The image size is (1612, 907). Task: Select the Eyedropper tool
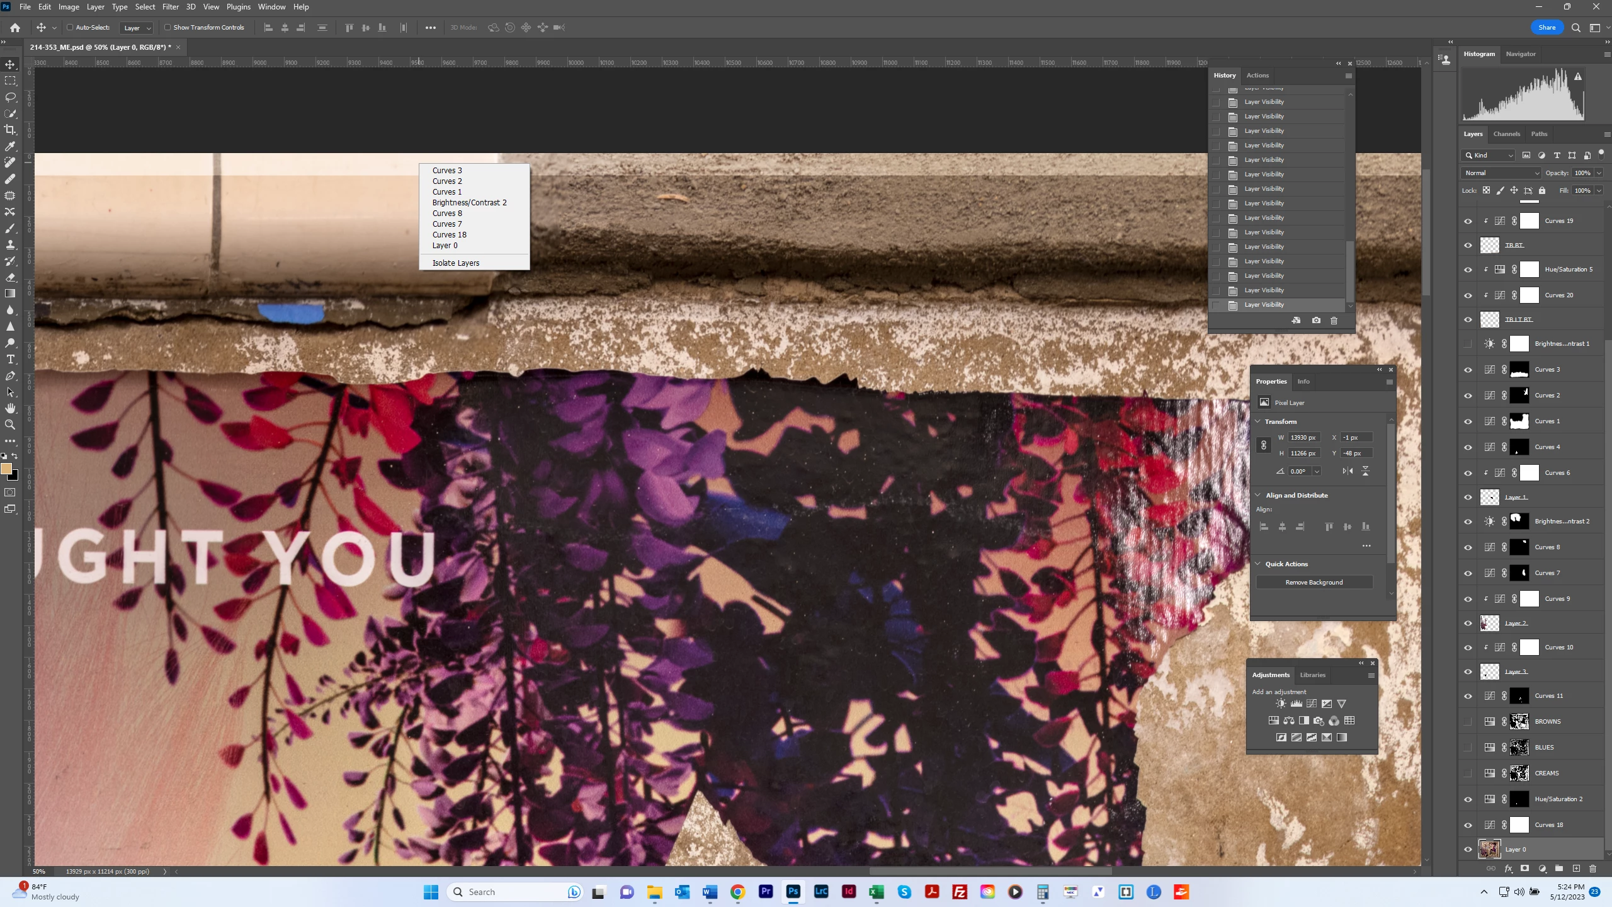10,146
